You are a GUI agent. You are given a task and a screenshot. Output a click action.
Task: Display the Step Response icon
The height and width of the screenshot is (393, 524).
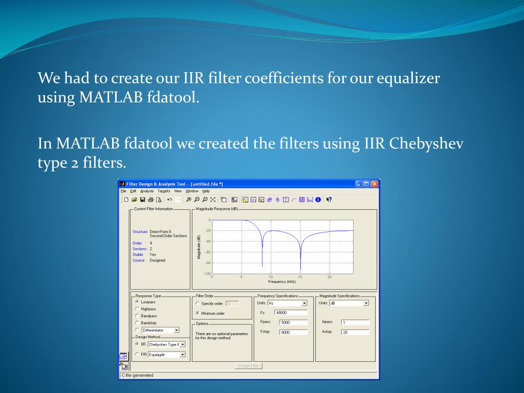pos(294,200)
